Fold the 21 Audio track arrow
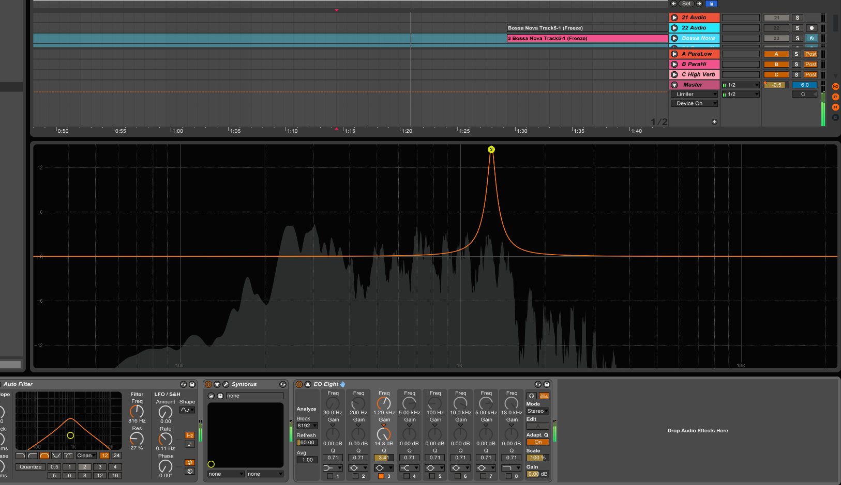Image resolution: width=841 pixels, height=485 pixels. [x=674, y=18]
